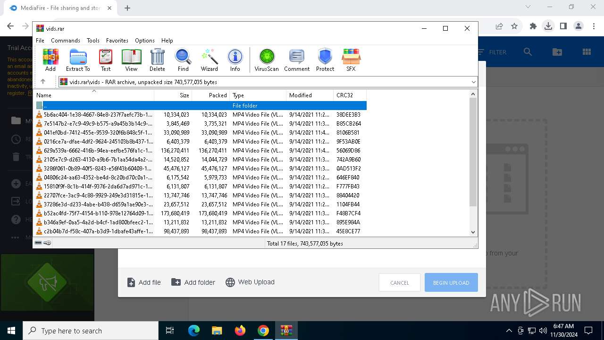Open the File menu
This screenshot has height=340, width=604.
click(x=40, y=41)
